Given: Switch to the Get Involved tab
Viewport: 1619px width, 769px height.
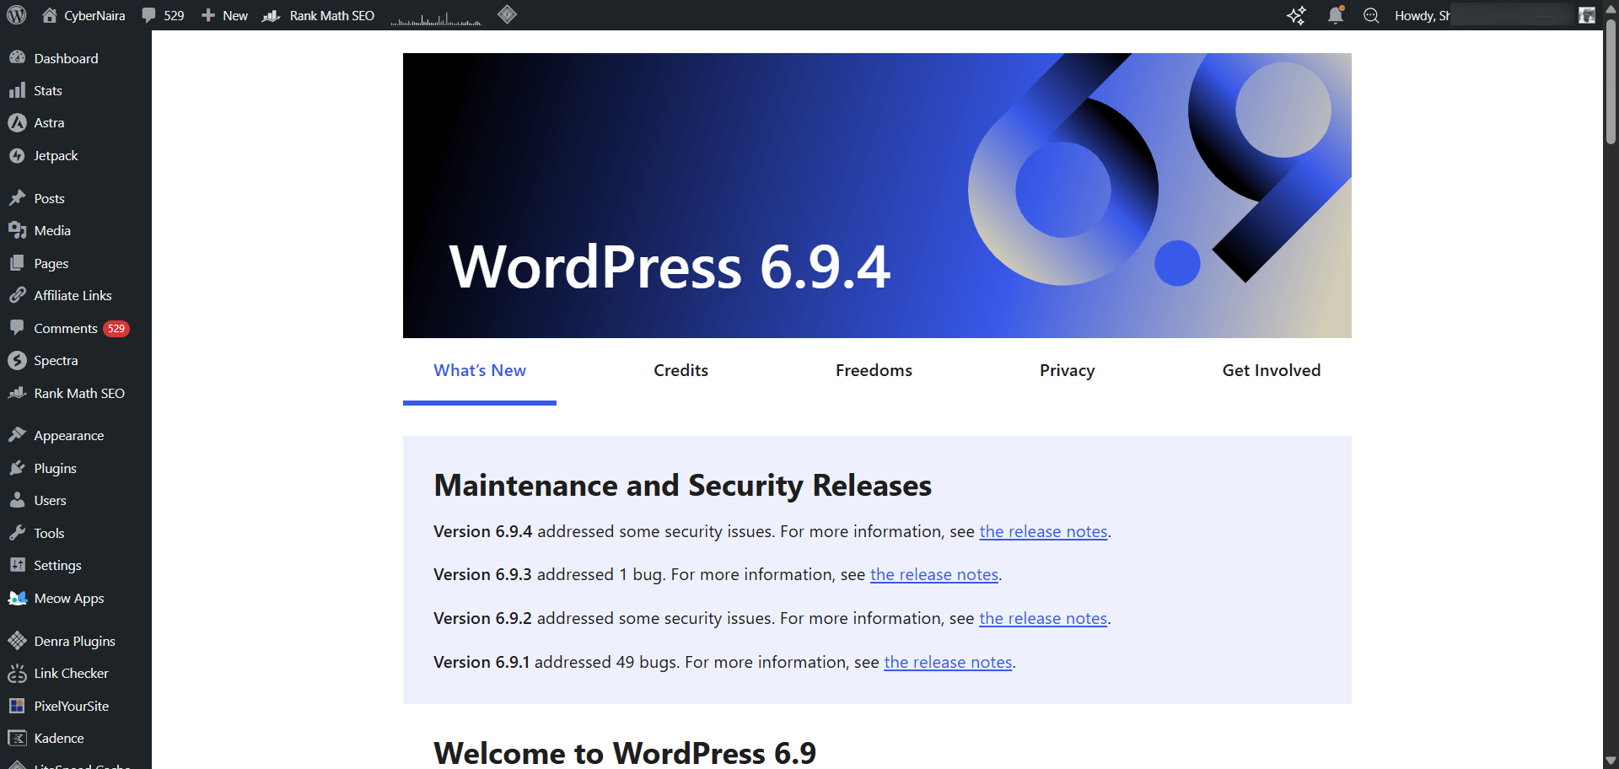Looking at the screenshot, I should [1272, 370].
